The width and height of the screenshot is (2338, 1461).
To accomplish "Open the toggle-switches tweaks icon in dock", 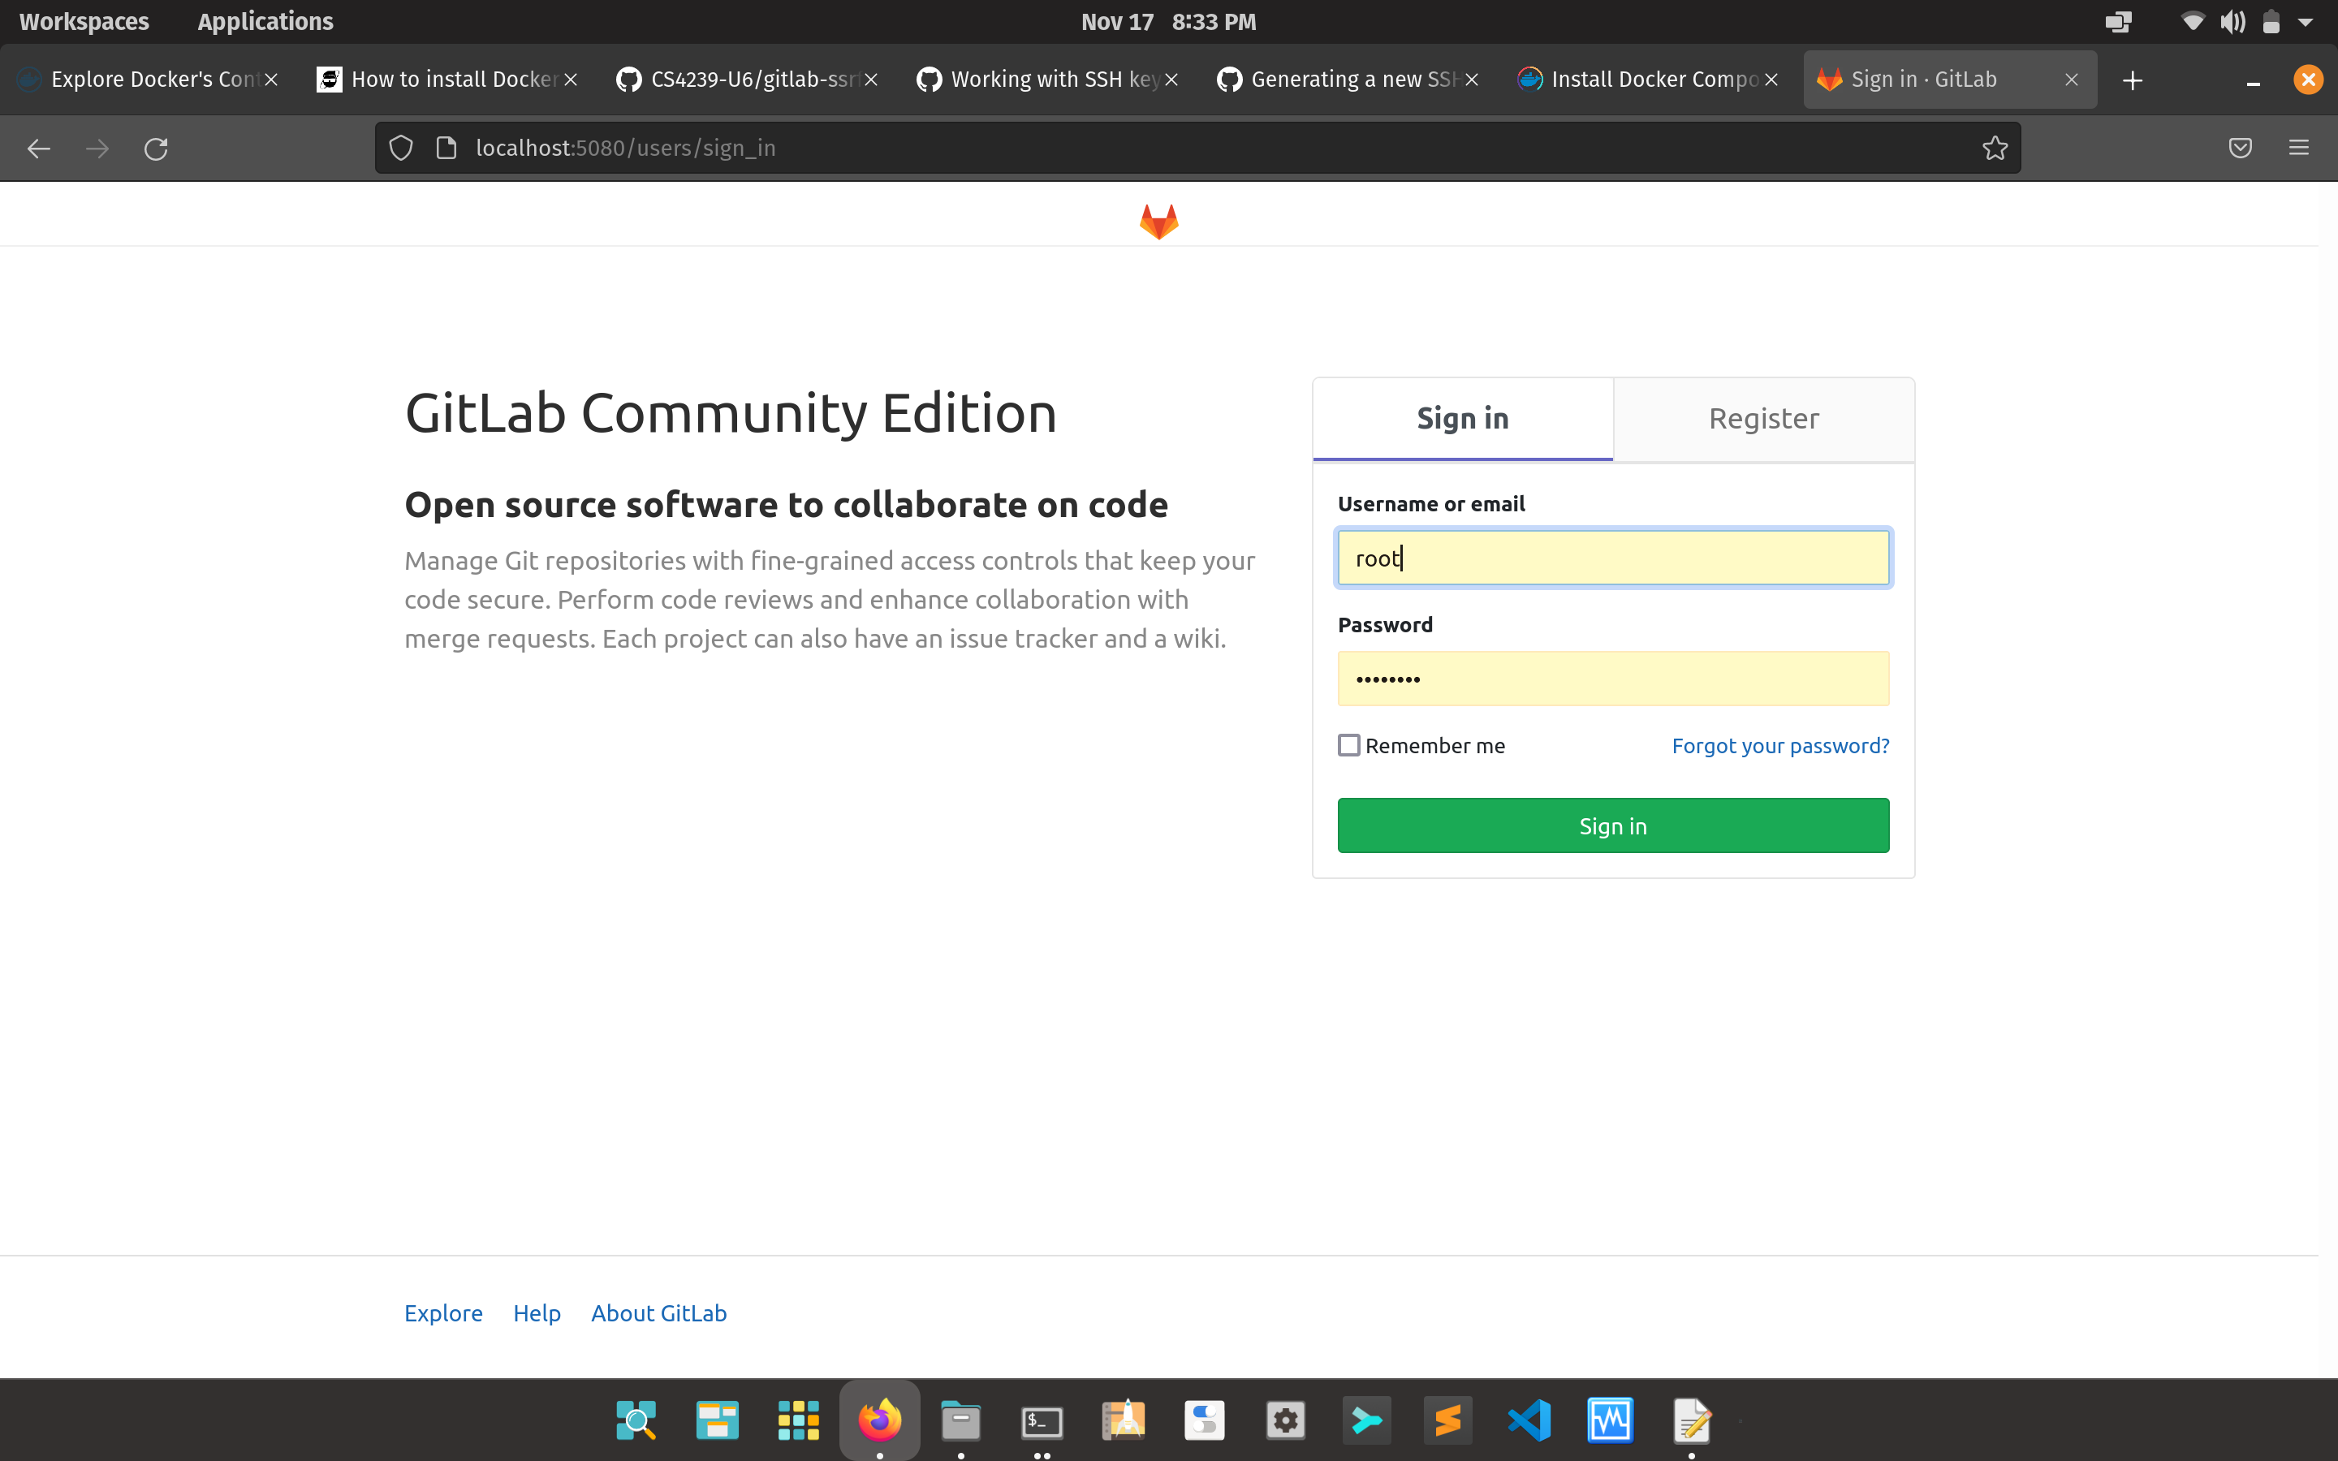I will click(1204, 1420).
